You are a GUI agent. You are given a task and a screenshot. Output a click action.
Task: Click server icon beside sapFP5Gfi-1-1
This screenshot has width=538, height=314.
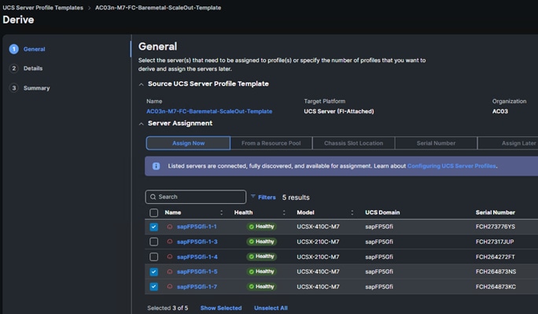(x=169, y=227)
